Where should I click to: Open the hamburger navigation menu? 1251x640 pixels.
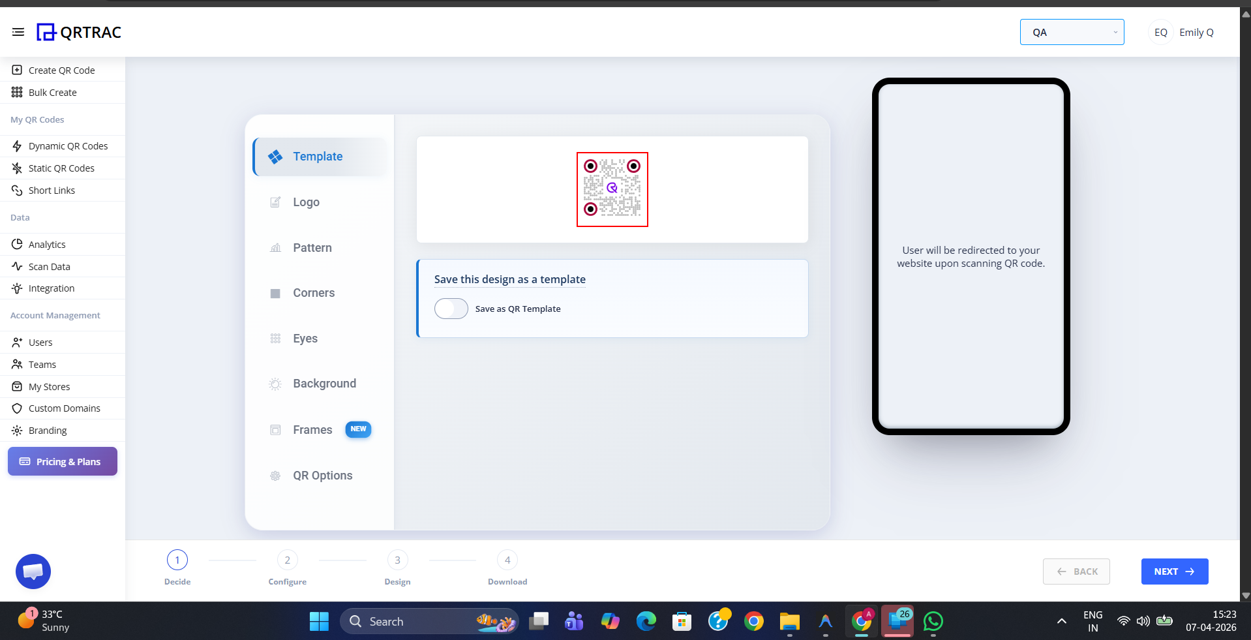(18, 31)
